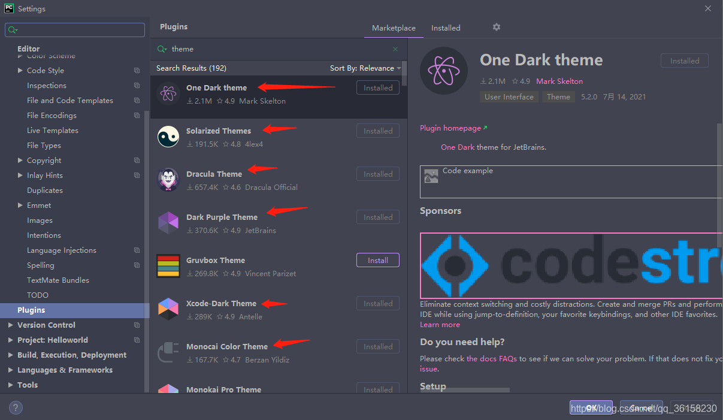Screen dimensions: 723x420
Task: Expand the Copyright tree node
Action: point(20,161)
